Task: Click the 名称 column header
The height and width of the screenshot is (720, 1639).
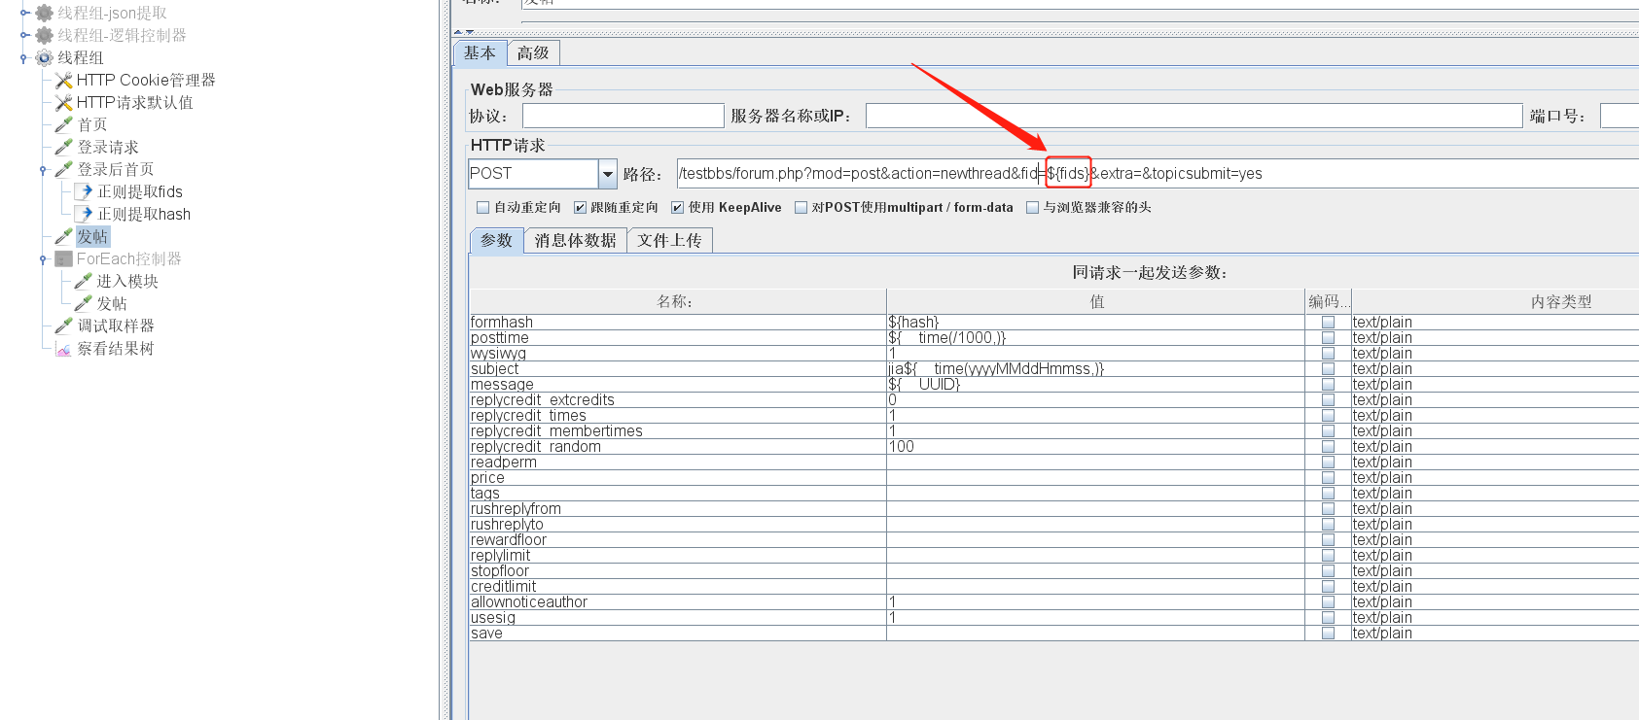Action: coord(677,301)
